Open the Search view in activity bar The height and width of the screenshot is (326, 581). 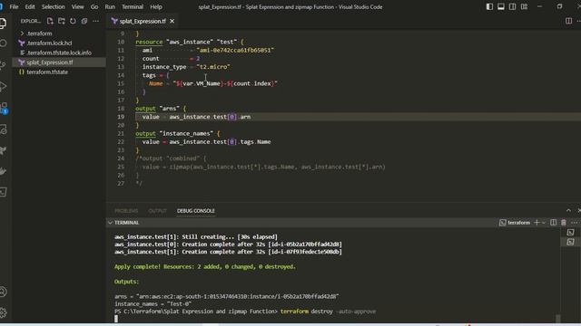(x=3, y=43)
